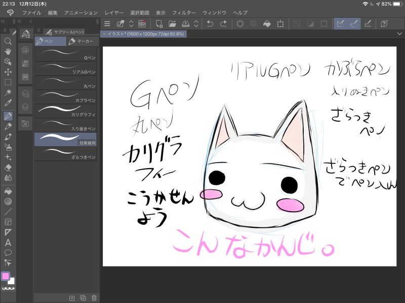Create a new canvas with the New icon
405x303 pixels.
tap(159, 24)
